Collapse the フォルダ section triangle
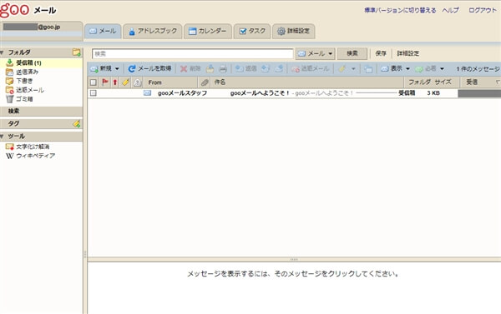This screenshot has width=501, height=314. coord(3,52)
